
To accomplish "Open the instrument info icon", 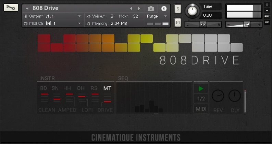I will coord(164,9).
